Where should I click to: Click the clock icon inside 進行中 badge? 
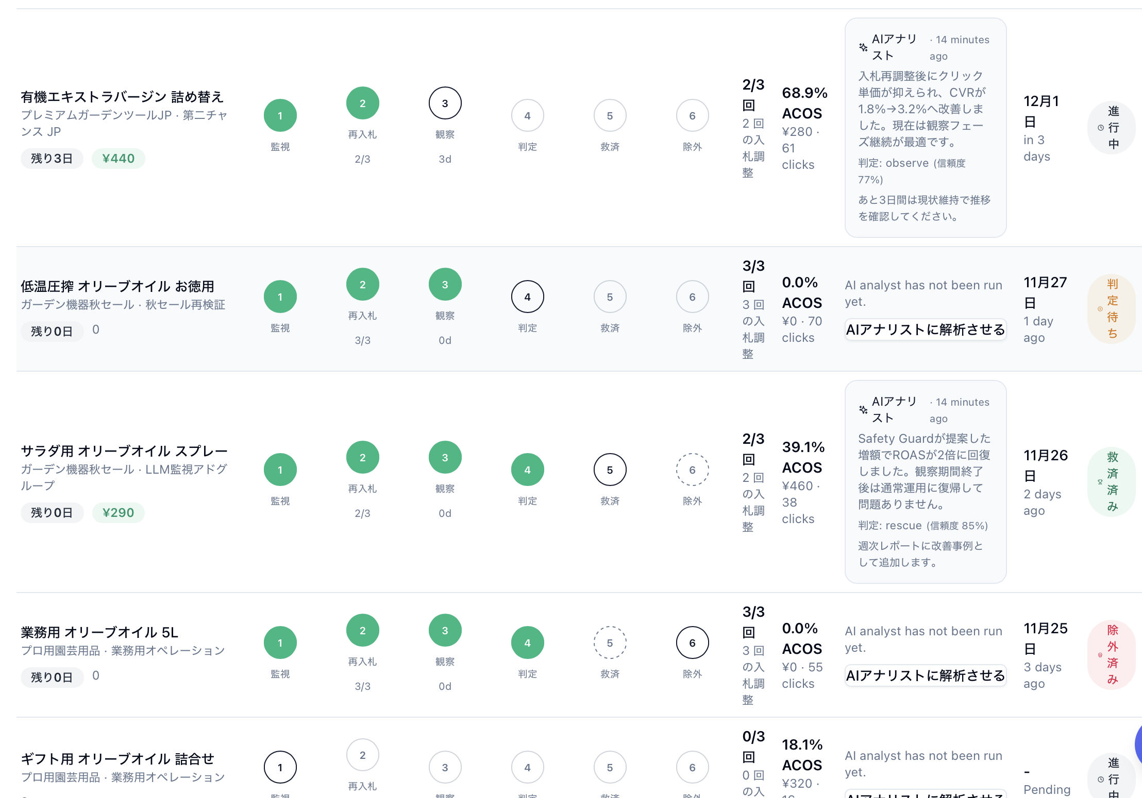pyautogui.click(x=1100, y=128)
